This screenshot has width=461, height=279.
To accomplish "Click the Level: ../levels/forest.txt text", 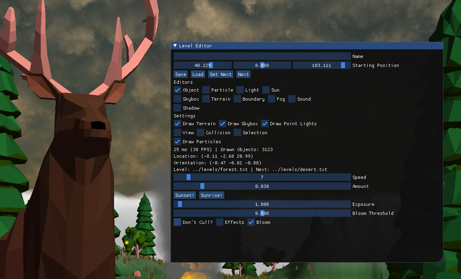I will click(211, 169).
